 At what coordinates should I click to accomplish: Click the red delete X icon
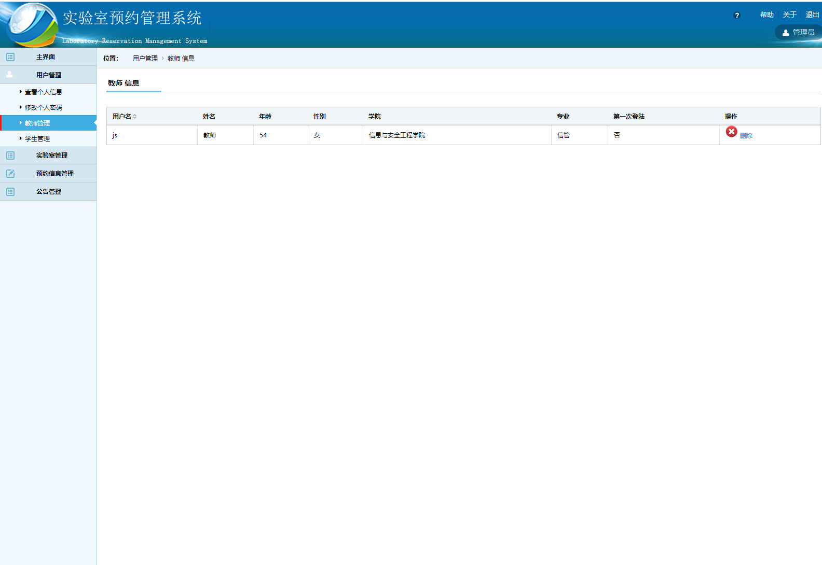pos(731,132)
